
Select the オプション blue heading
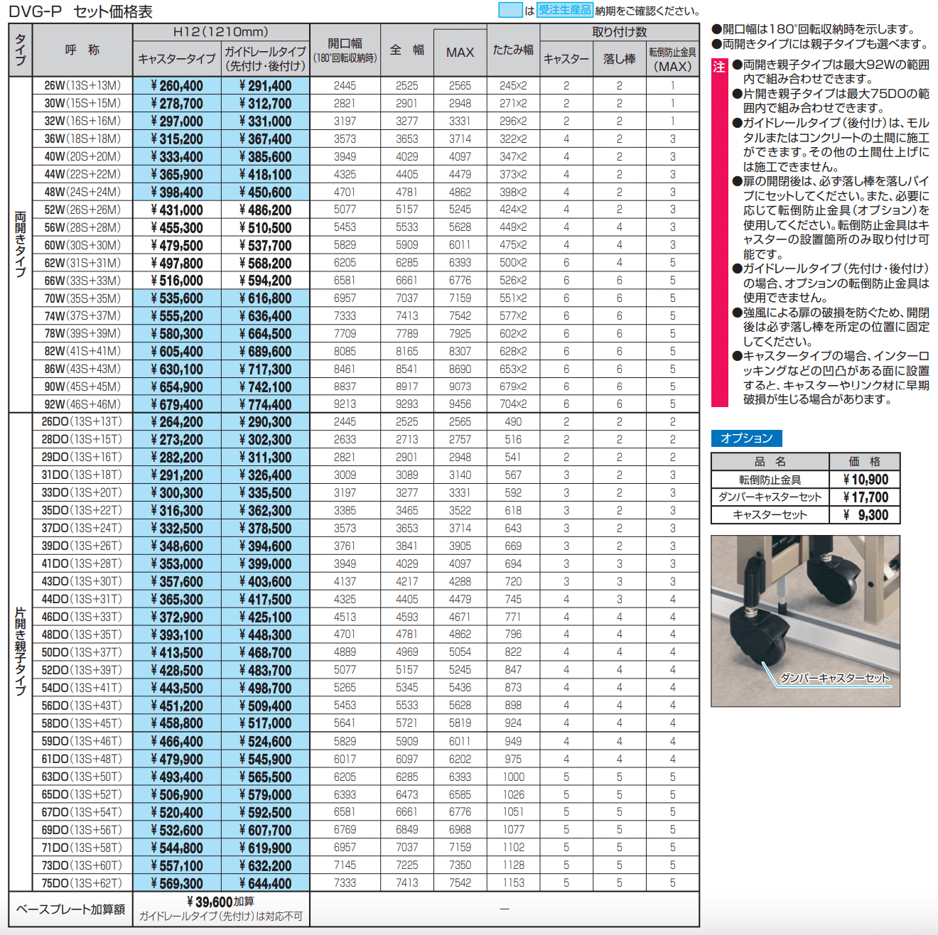[x=746, y=438]
